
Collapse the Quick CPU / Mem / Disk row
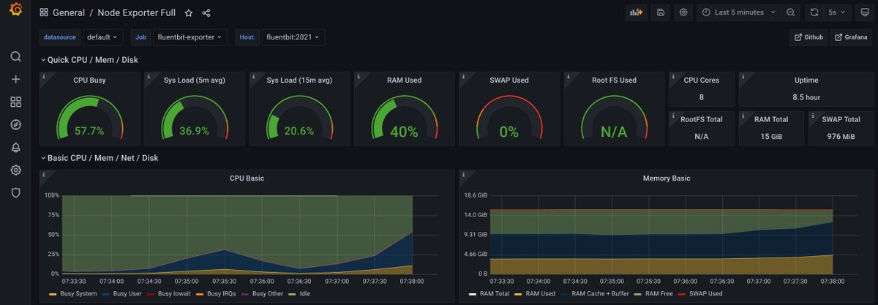pos(89,60)
